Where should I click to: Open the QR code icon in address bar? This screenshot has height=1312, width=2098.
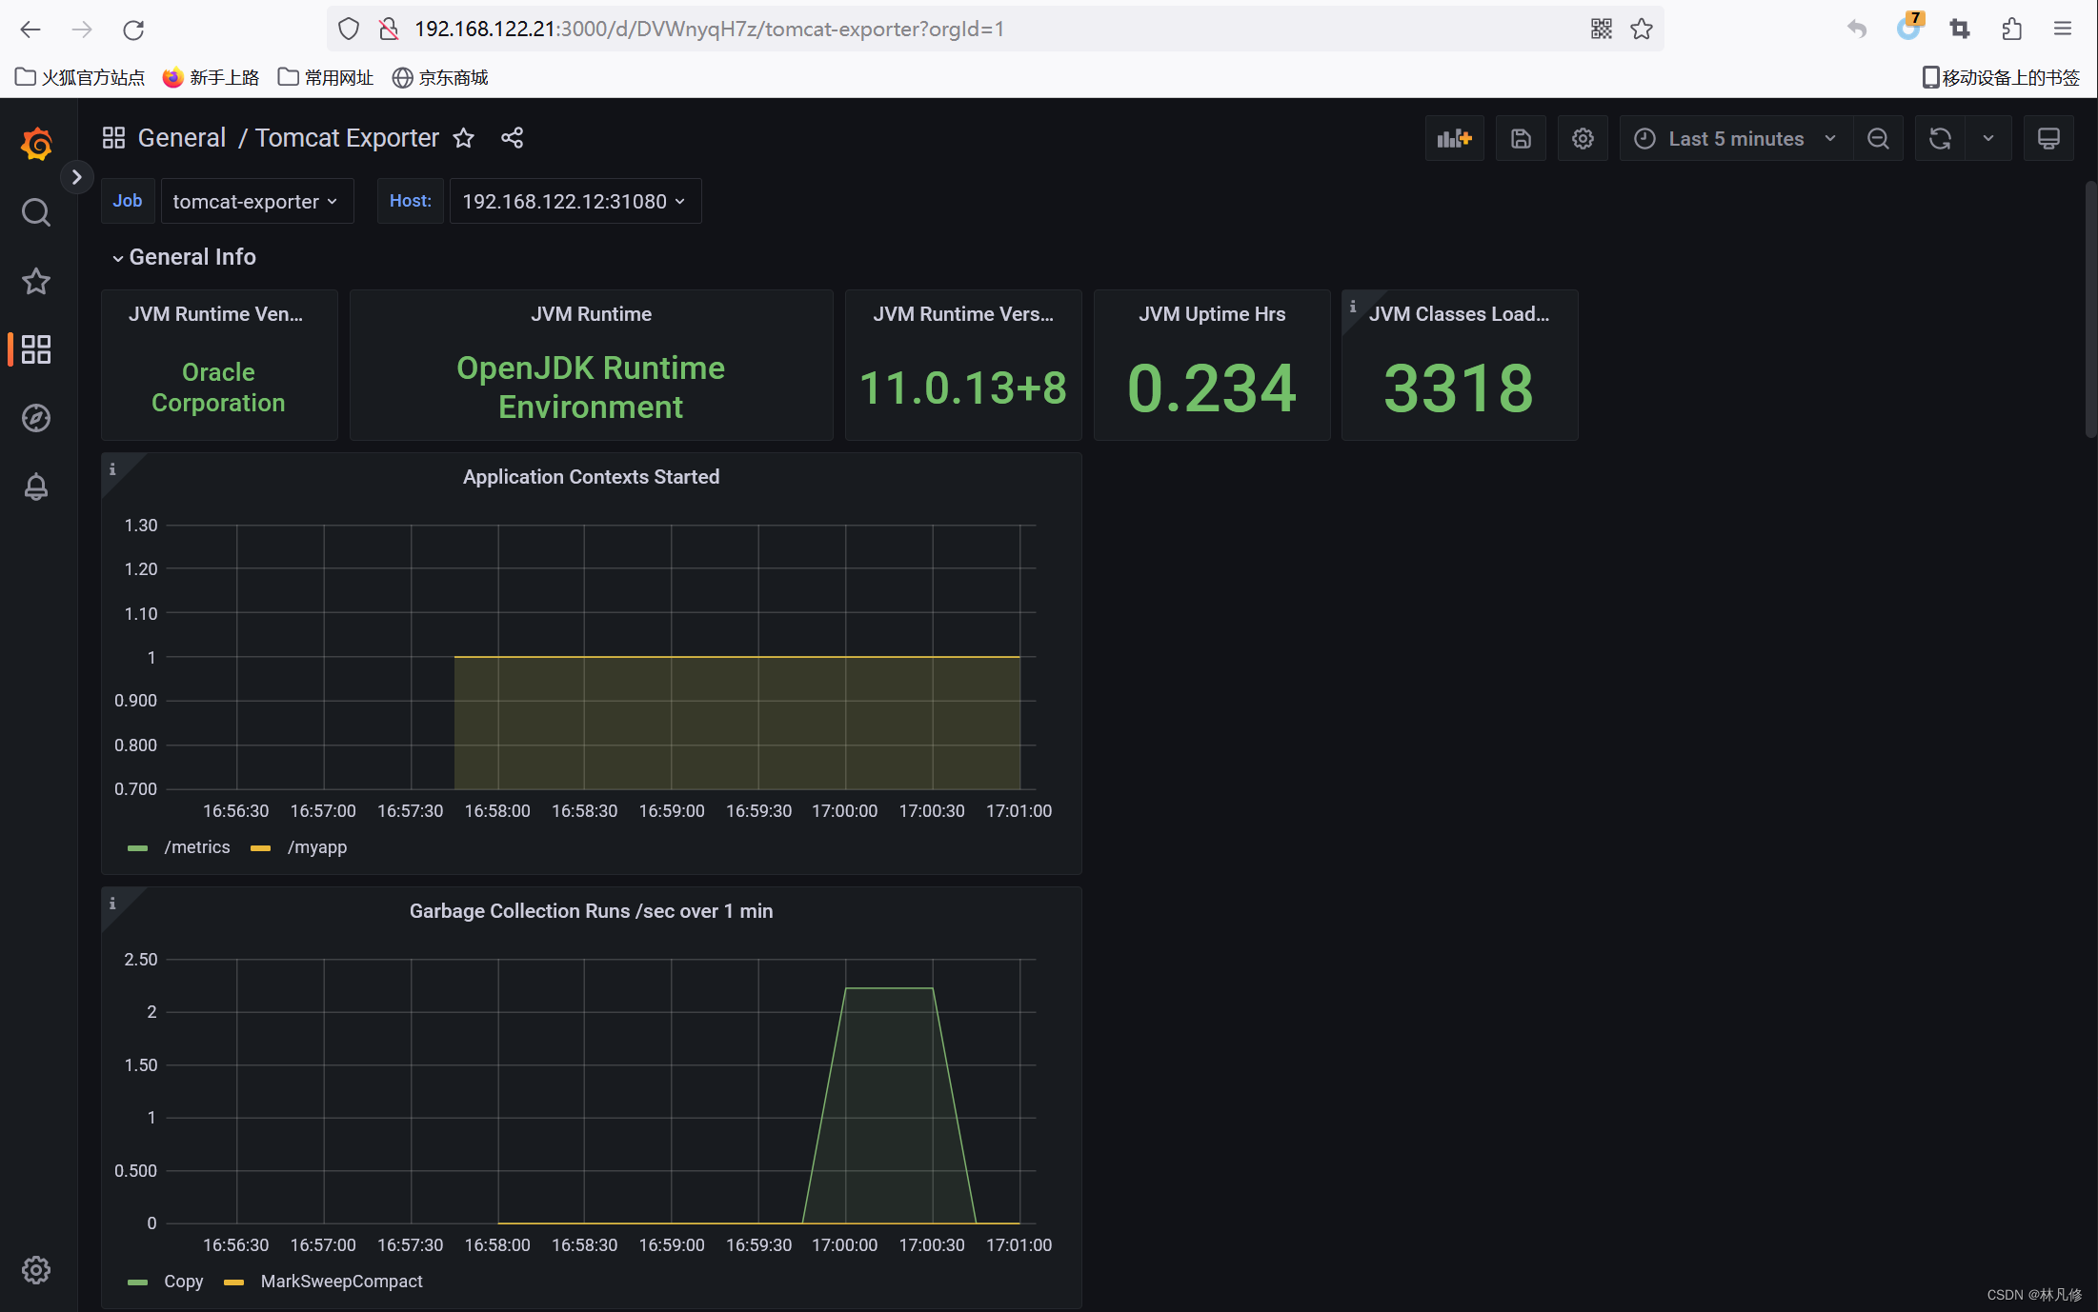tap(1601, 30)
